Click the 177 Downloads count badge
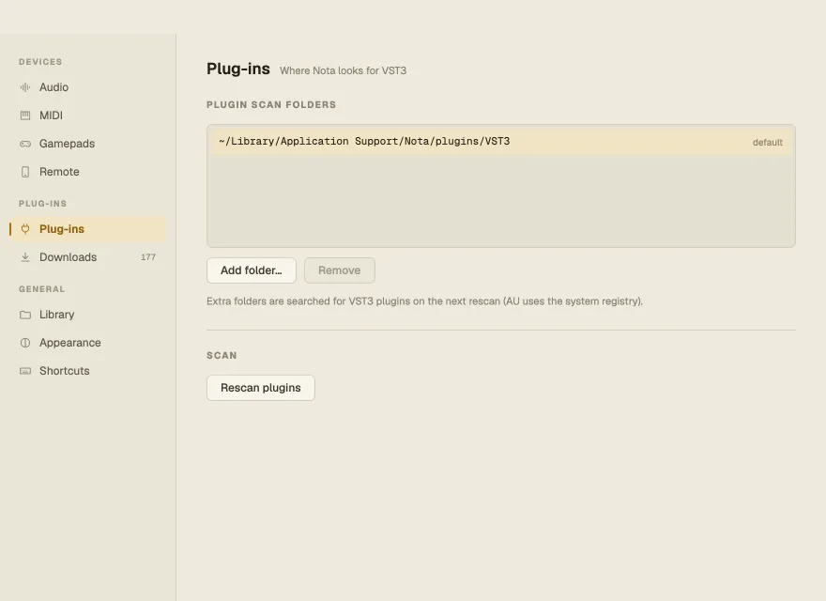 tap(148, 257)
